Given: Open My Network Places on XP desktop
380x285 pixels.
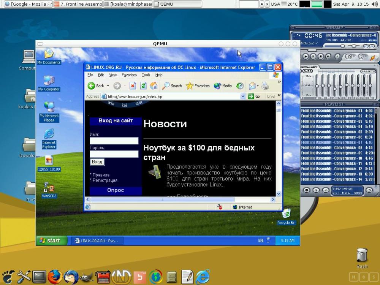Looking at the screenshot, I should click(x=49, y=112).
